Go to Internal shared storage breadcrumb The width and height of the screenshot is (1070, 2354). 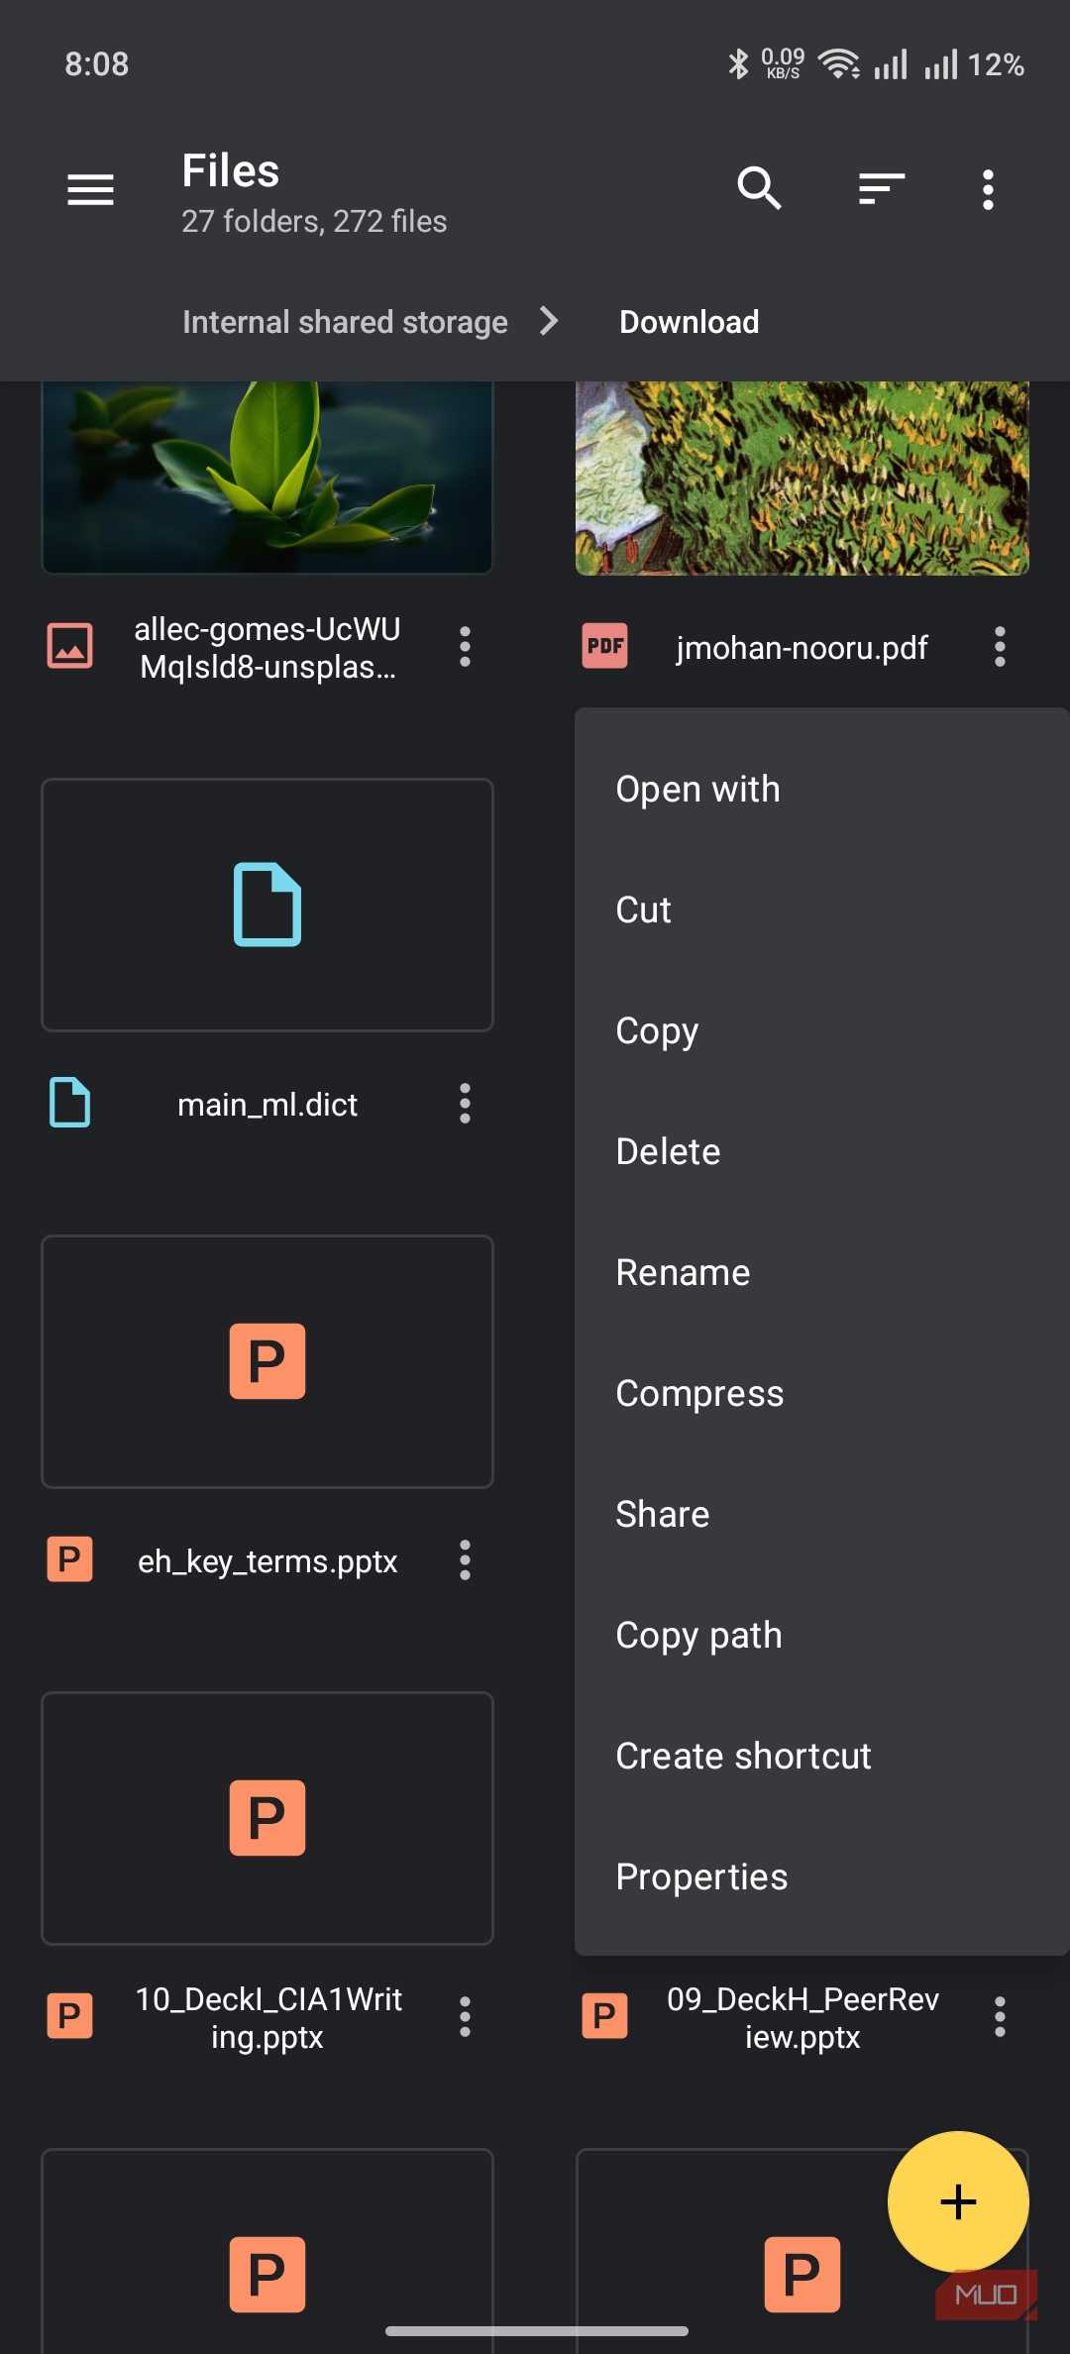[x=345, y=322]
